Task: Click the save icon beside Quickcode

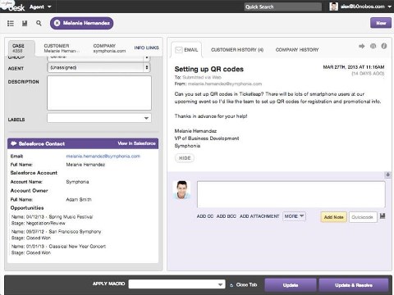Action: (383, 216)
